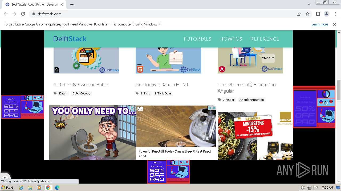Open a new tab with plus button
The width and height of the screenshot is (341, 191).
tap(72, 5)
